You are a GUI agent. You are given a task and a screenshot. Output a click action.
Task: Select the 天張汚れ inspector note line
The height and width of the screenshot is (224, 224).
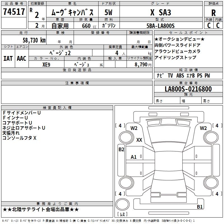point(11,133)
